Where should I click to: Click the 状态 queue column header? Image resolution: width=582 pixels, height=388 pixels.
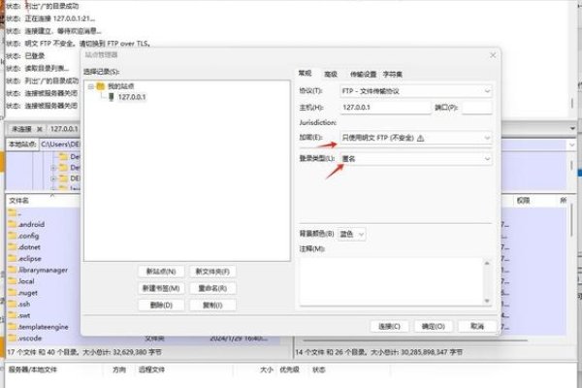(x=318, y=370)
